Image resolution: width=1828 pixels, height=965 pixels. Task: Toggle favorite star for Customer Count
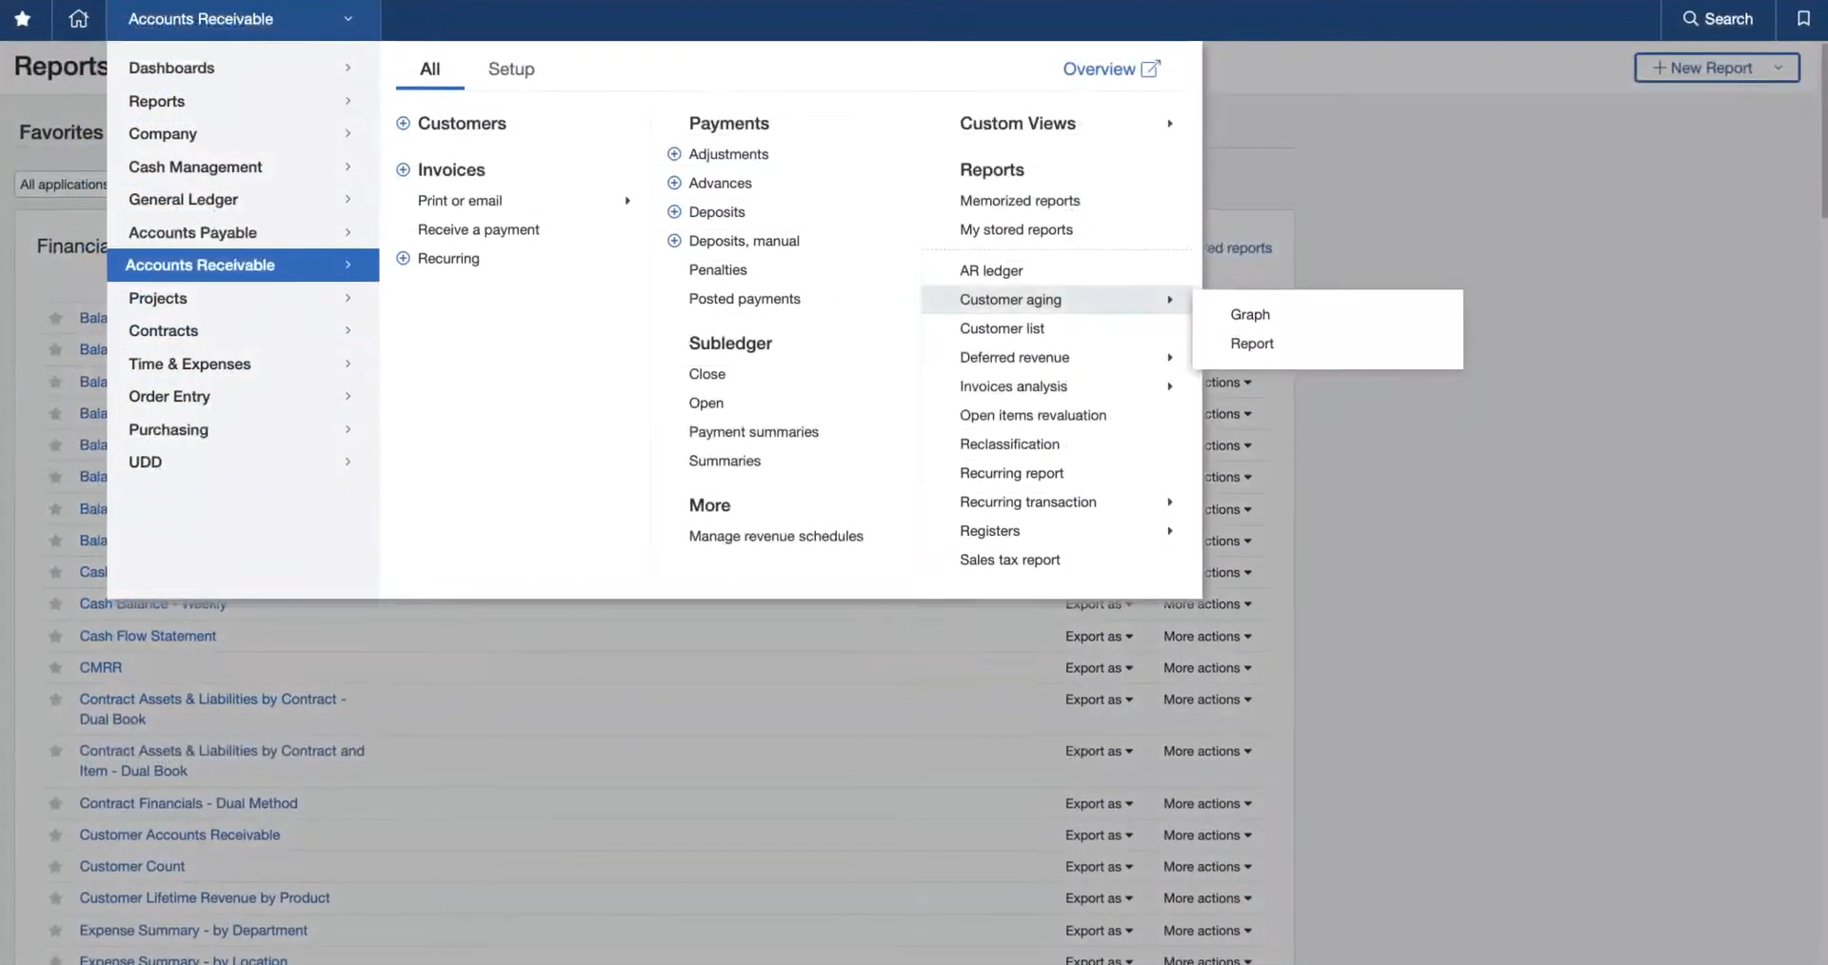click(x=55, y=867)
